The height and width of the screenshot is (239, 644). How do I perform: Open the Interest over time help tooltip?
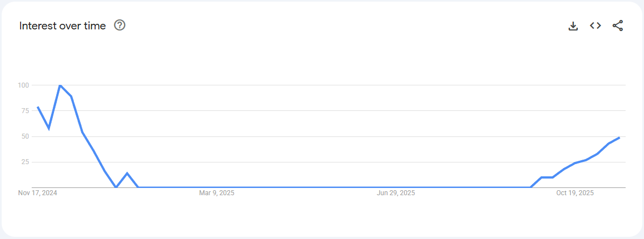point(120,26)
